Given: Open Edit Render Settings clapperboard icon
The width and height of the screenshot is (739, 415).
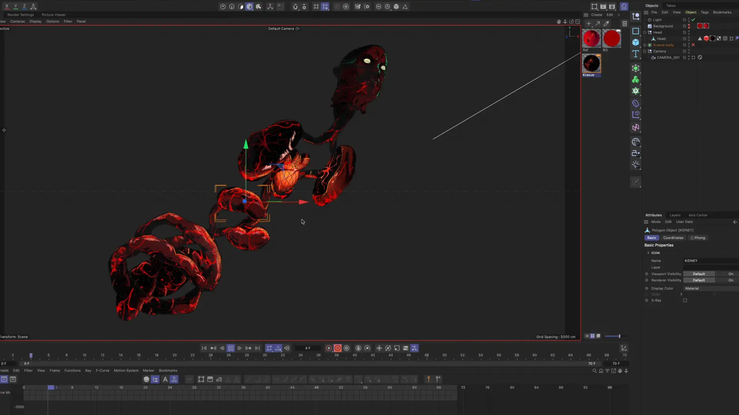Looking at the screenshot, I should 612,7.
